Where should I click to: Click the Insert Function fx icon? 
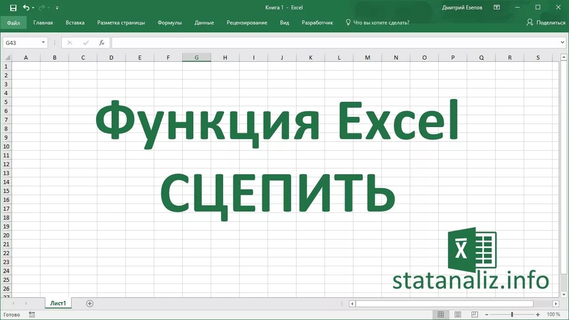[102, 43]
